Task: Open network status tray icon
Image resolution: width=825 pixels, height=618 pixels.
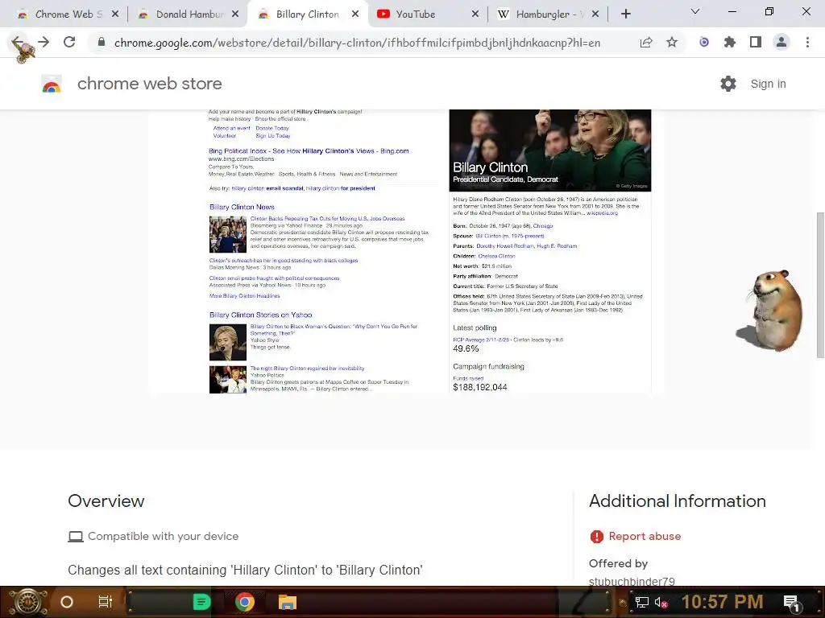Action: click(x=641, y=602)
